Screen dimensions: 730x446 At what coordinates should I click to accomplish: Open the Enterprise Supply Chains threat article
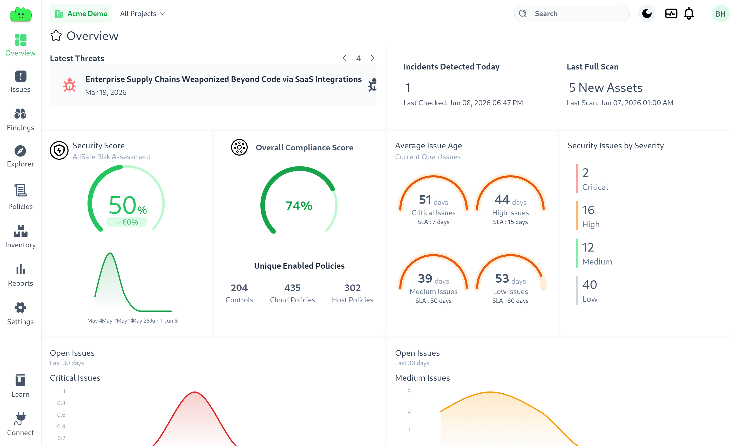pyautogui.click(x=223, y=79)
